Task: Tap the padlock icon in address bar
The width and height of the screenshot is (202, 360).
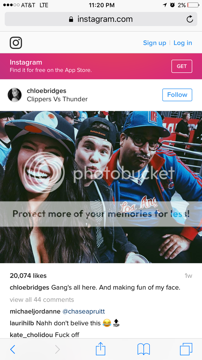Action: [71, 19]
